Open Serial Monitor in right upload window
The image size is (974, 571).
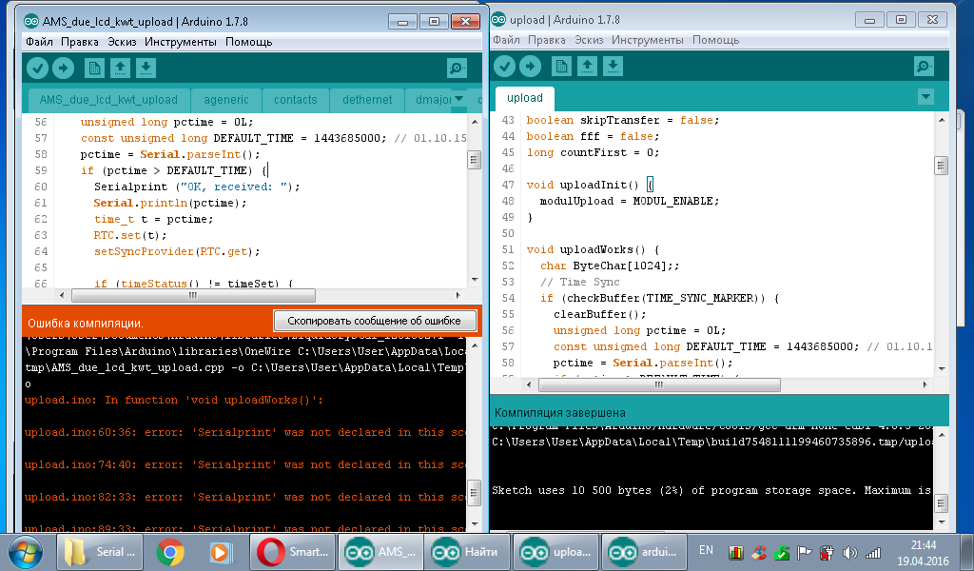[x=924, y=66]
